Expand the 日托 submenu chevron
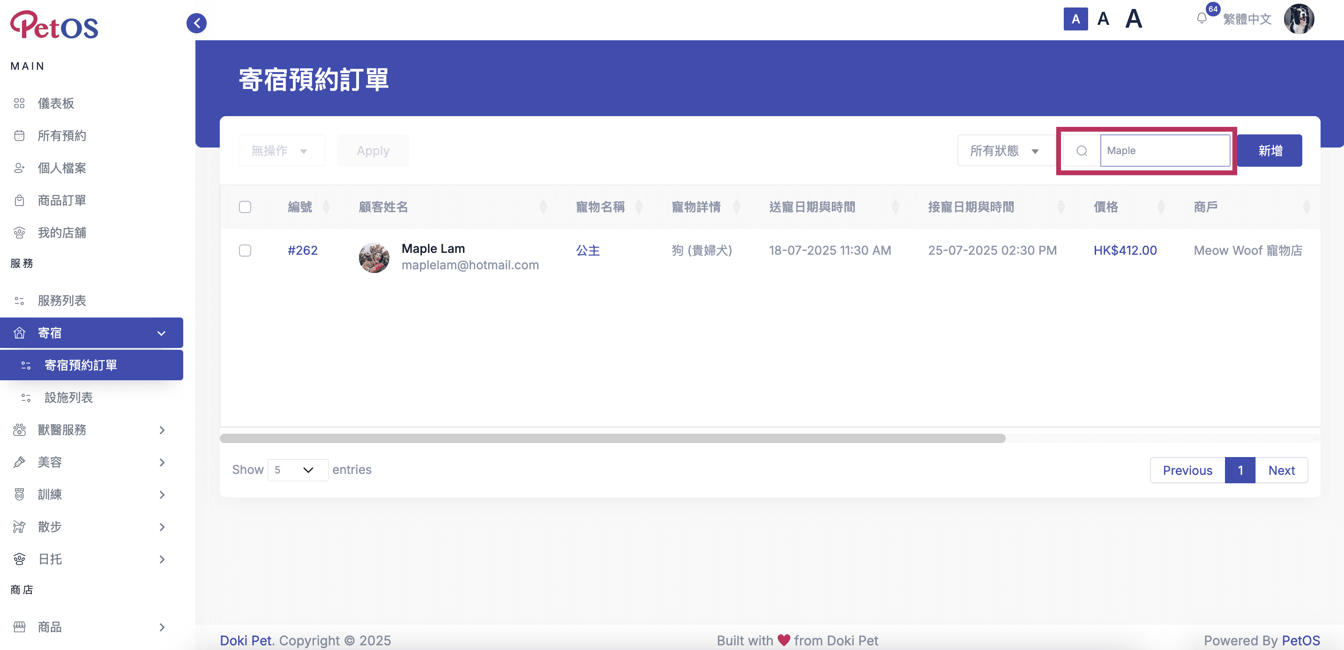 162,559
